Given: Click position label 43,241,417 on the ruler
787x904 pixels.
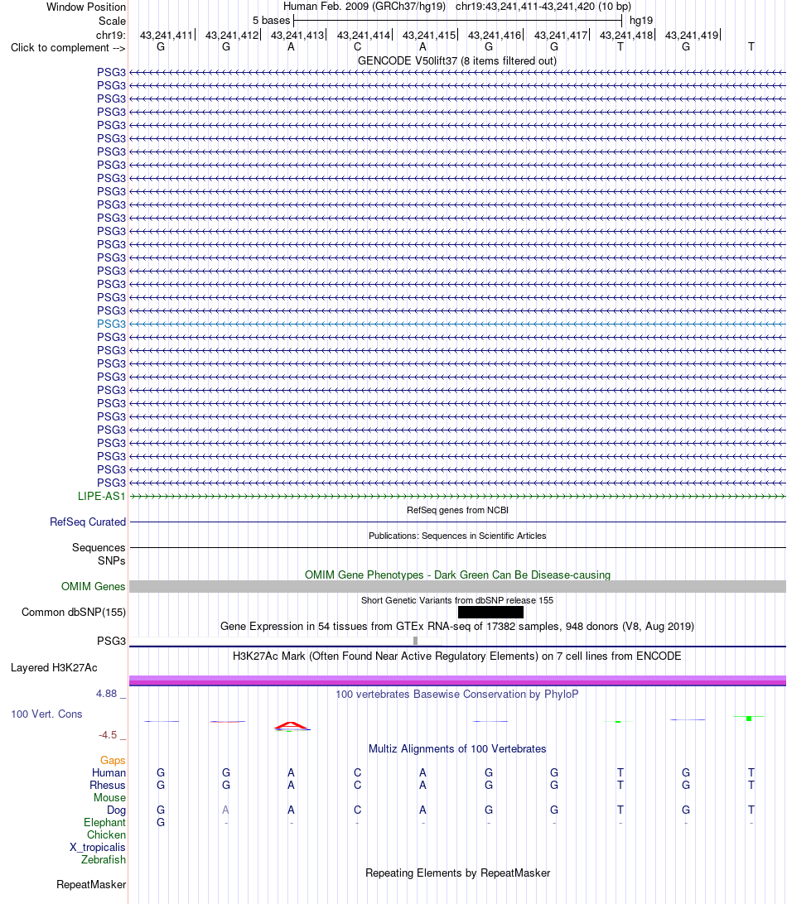Looking at the screenshot, I should click(x=560, y=35).
